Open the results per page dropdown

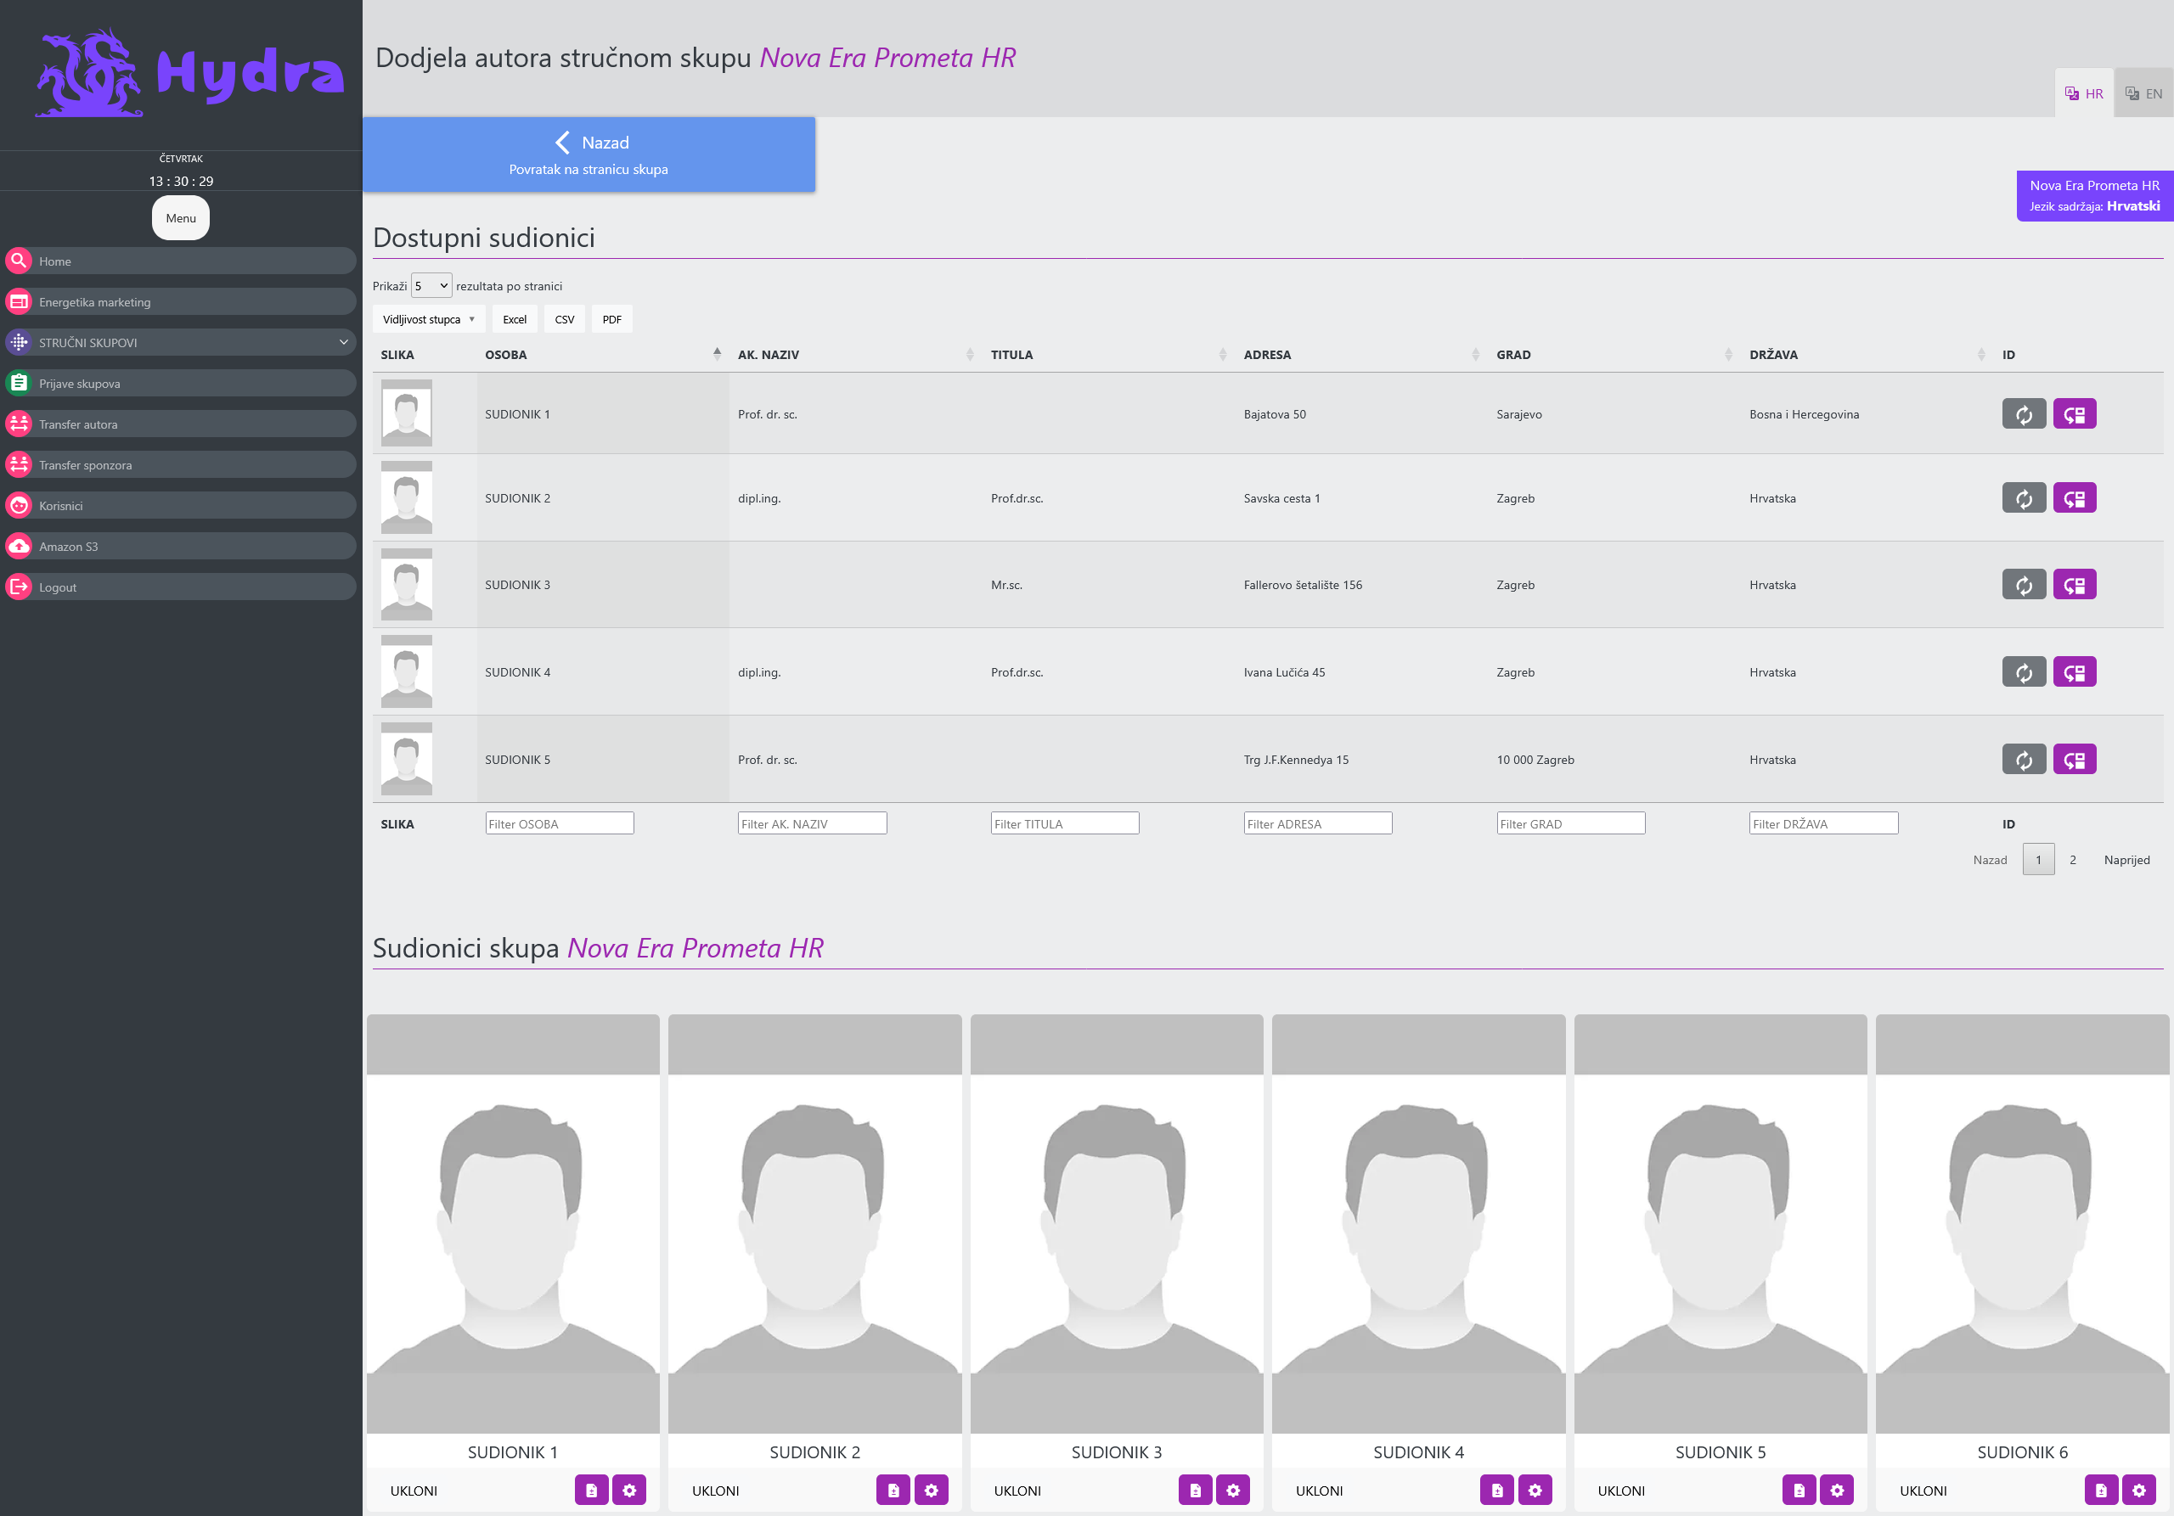[x=431, y=286]
